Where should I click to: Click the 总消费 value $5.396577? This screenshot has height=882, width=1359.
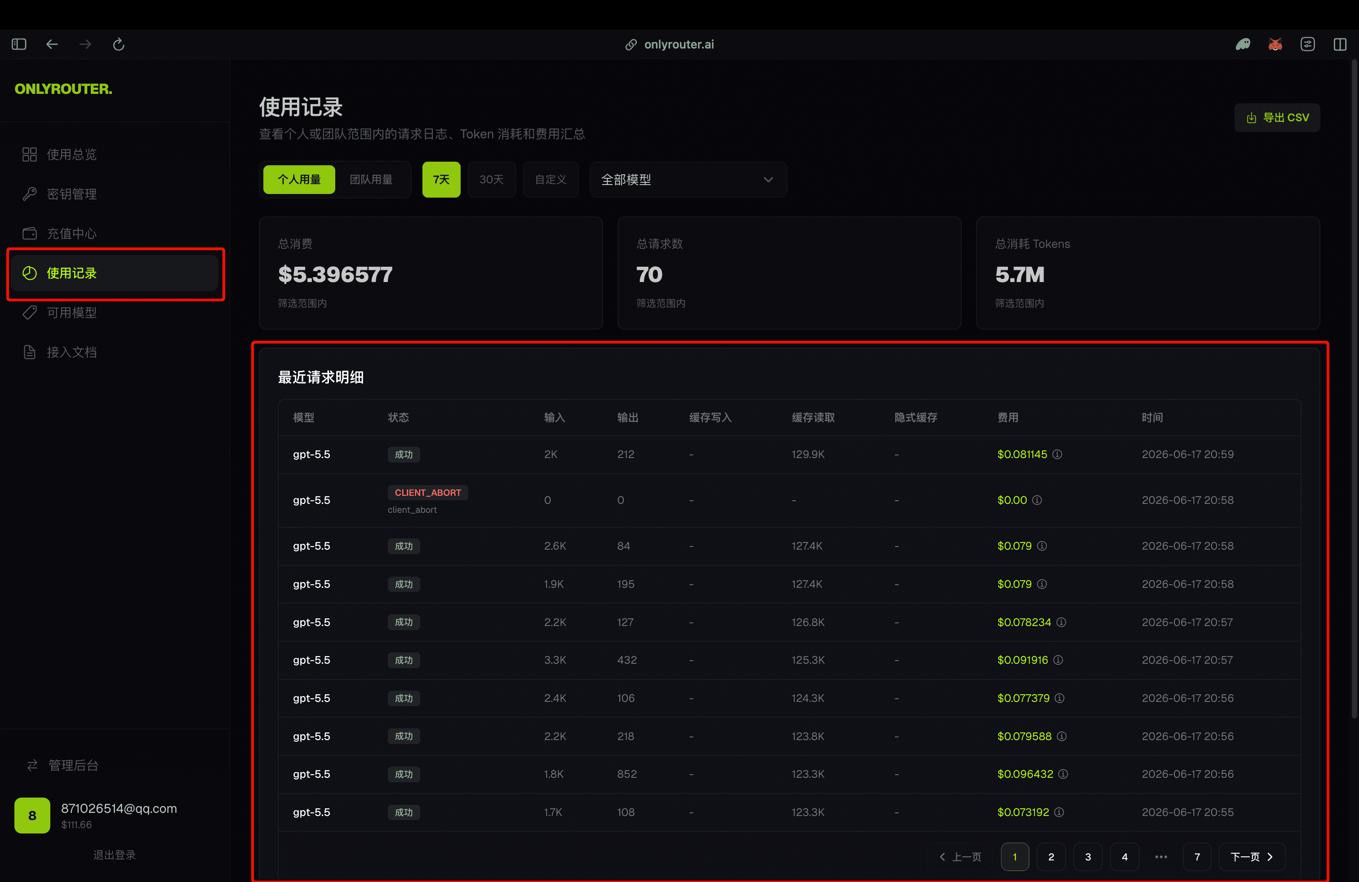[335, 274]
